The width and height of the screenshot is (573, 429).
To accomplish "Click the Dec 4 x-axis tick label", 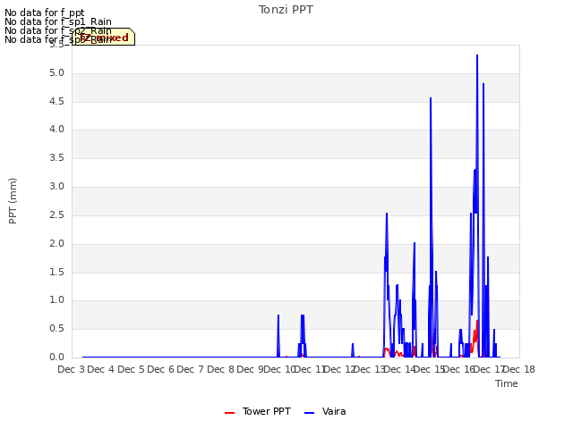I will click(x=101, y=369).
